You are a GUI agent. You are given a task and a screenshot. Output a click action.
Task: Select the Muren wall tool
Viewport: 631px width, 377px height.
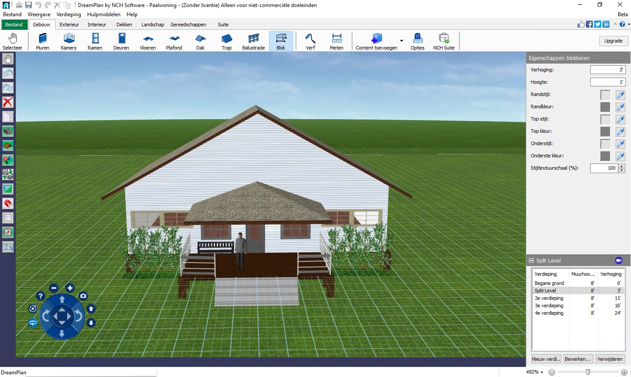[x=42, y=41]
